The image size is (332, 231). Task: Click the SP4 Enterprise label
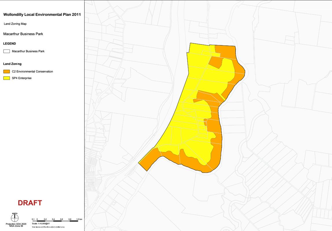(x=22, y=78)
